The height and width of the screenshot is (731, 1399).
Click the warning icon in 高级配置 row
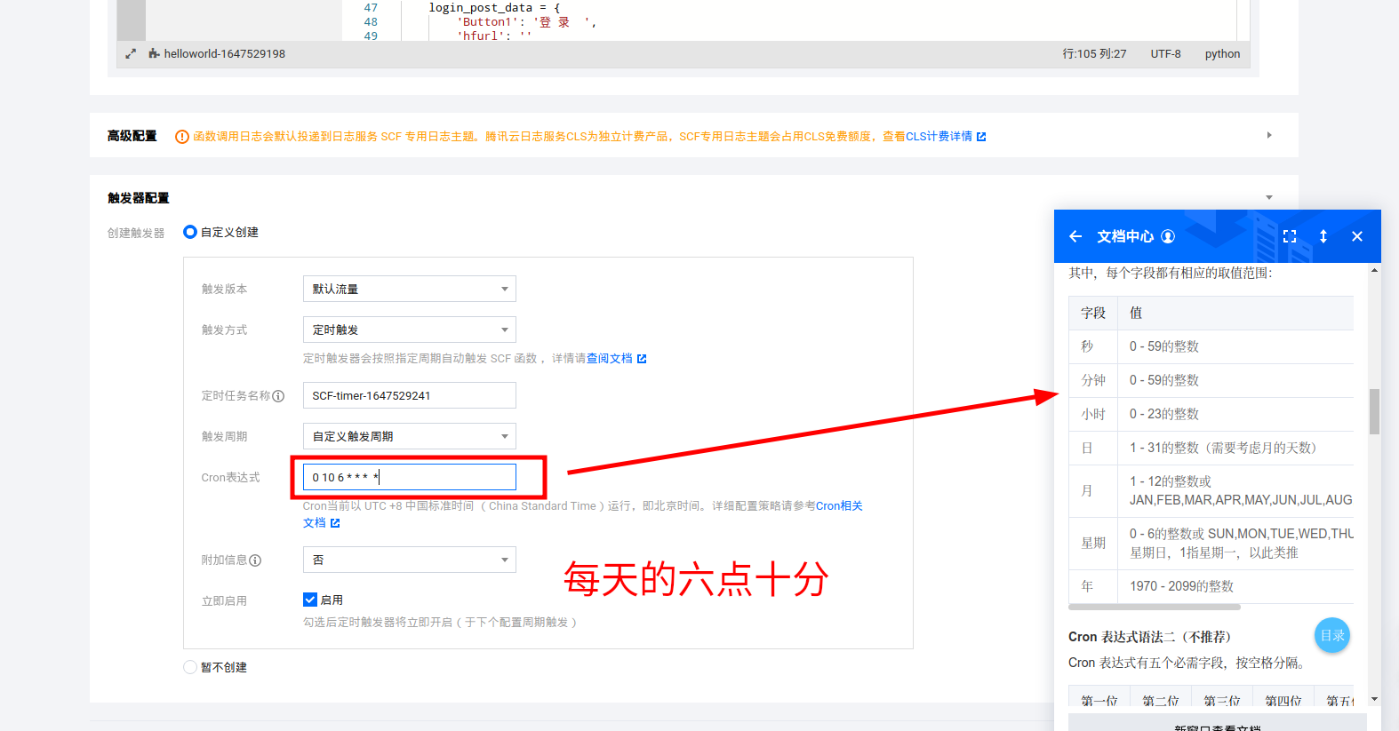182,137
